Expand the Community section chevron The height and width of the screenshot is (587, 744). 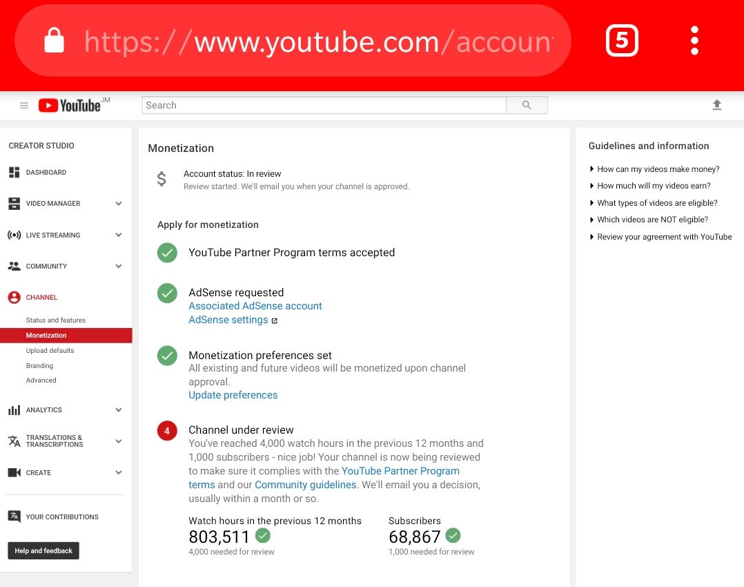(x=119, y=267)
